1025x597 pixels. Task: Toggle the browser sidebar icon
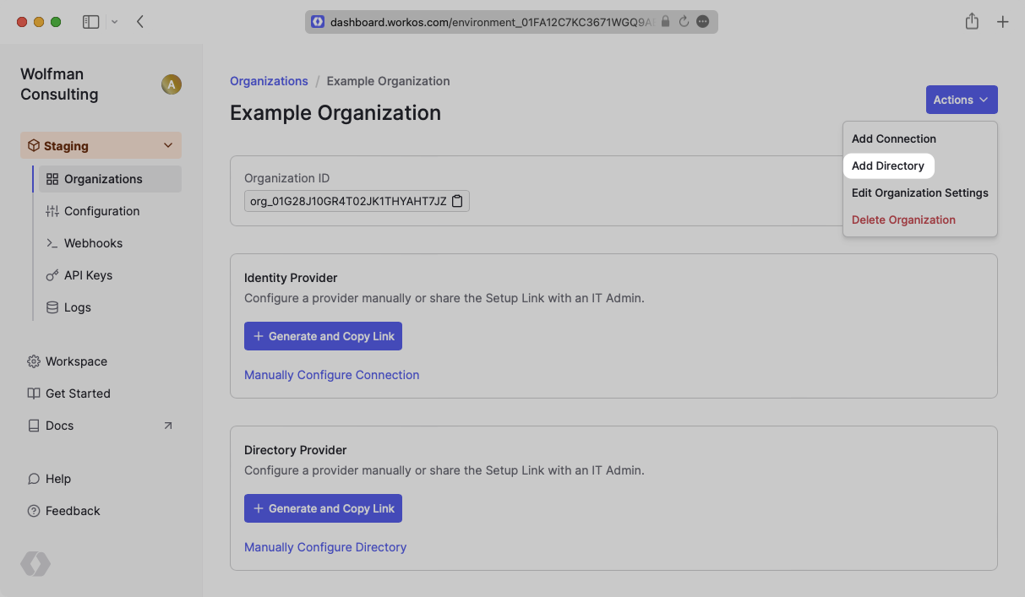coord(90,22)
